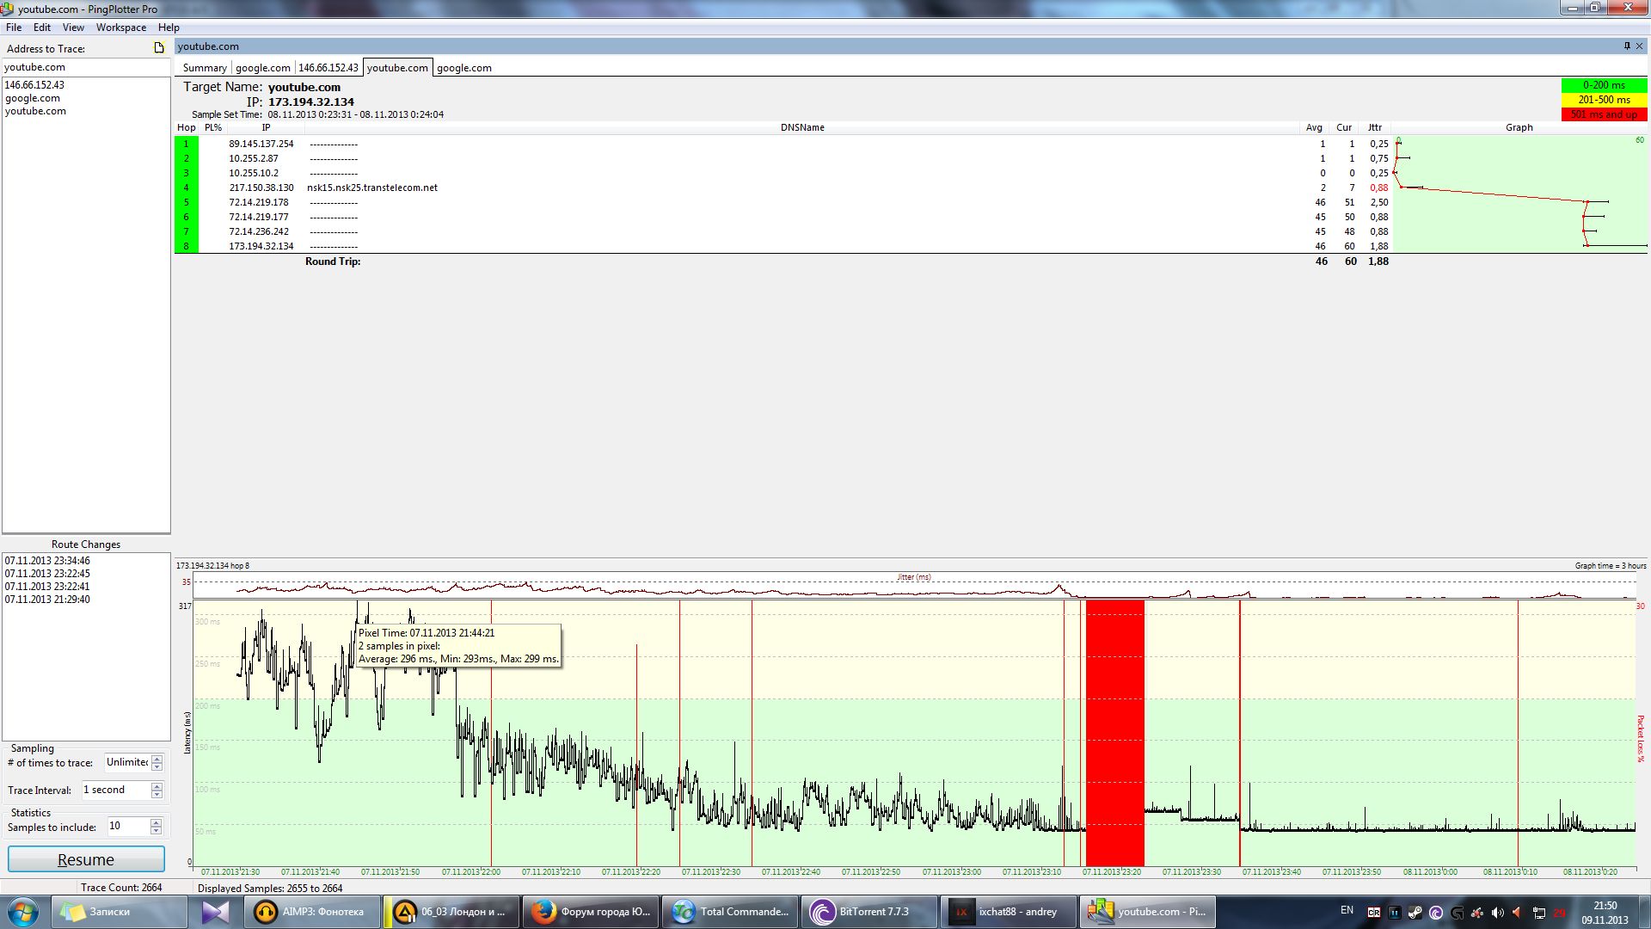The height and width of the screenshot is (929, 1651).
Task: Decrease the Trace Interval value
Action: (x=157, y=793)
